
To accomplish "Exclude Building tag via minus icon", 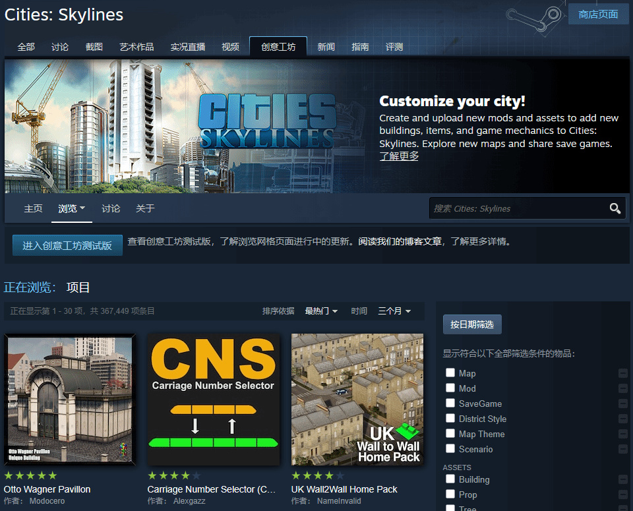I will 623,479.
